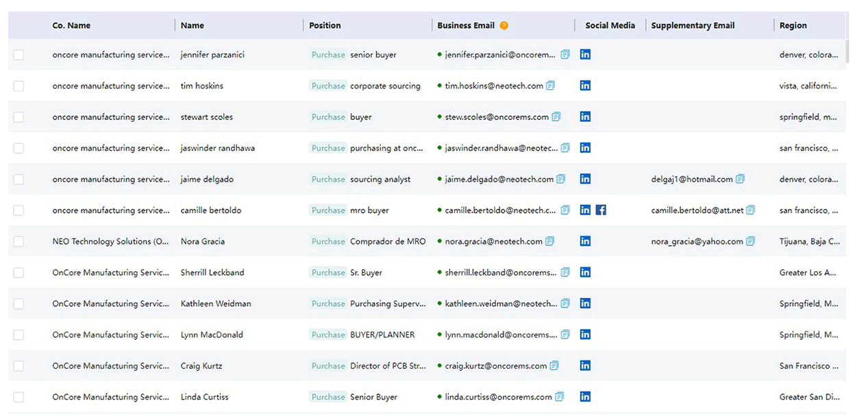
Task: Tick the Craig Kurtz row checkbox
Action: 18,366
